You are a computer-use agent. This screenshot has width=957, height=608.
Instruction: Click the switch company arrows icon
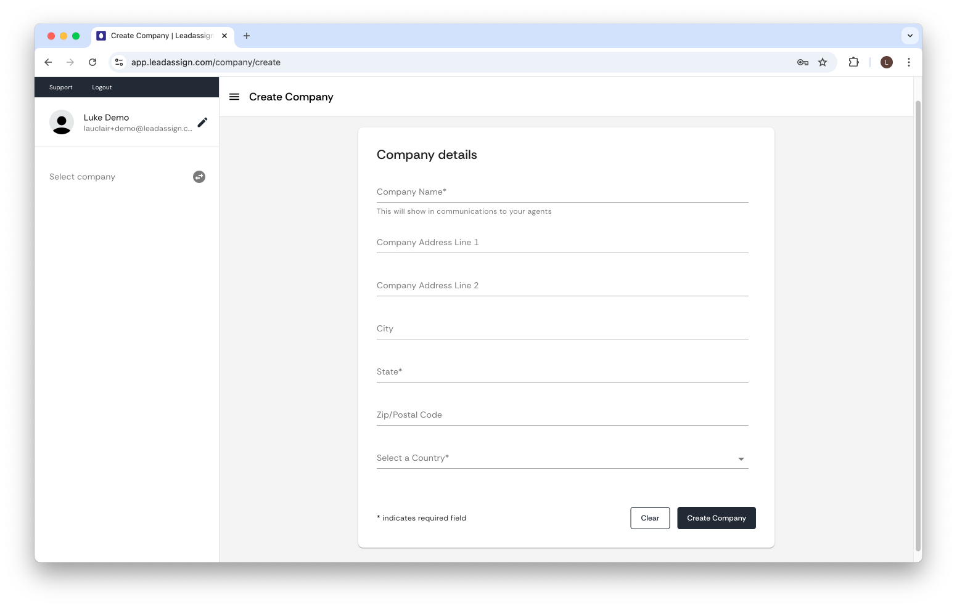pos(199,177)
